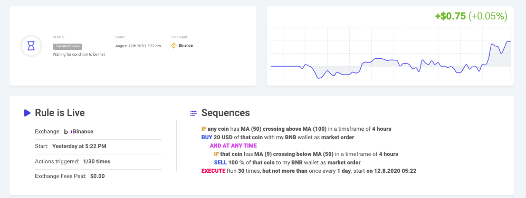
Task: Click the 'Binance' exchange name in top card
Action: (x=186, y=45)
